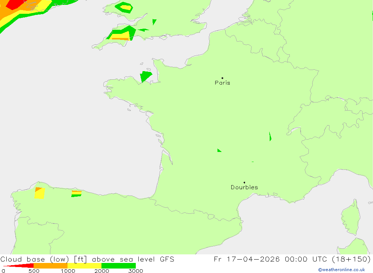The width and height of the screenshot is (373, 273).
Task: Click the yellow cloud patch in northwest Spain
Action: (40, 194)
